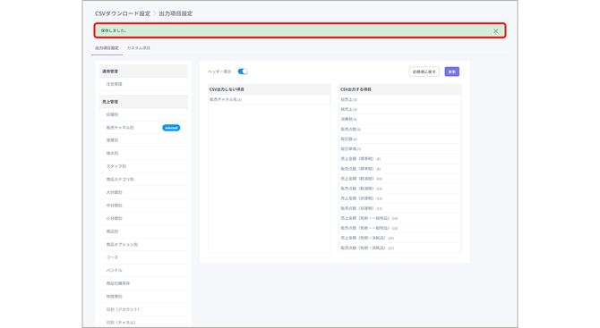Image resolution: width=600 pixels, height=328 pixels.
Task: Click the 売上金額（非課税） output item
Action: tap(400, 198)
